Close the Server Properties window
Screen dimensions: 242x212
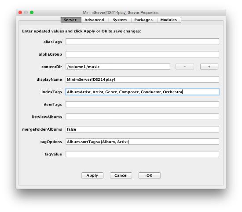tap(20, 12)
